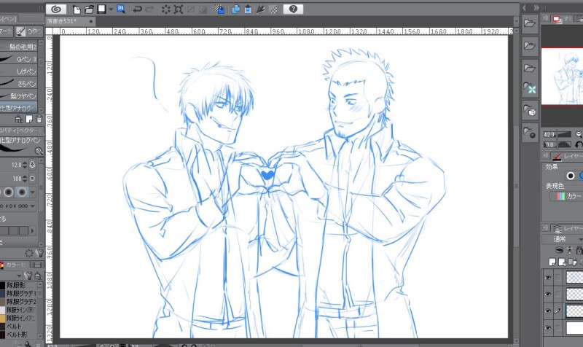The image size is (583, 347).
Task: Select the つやっ sub tool group tab
Action: (29, 31)
